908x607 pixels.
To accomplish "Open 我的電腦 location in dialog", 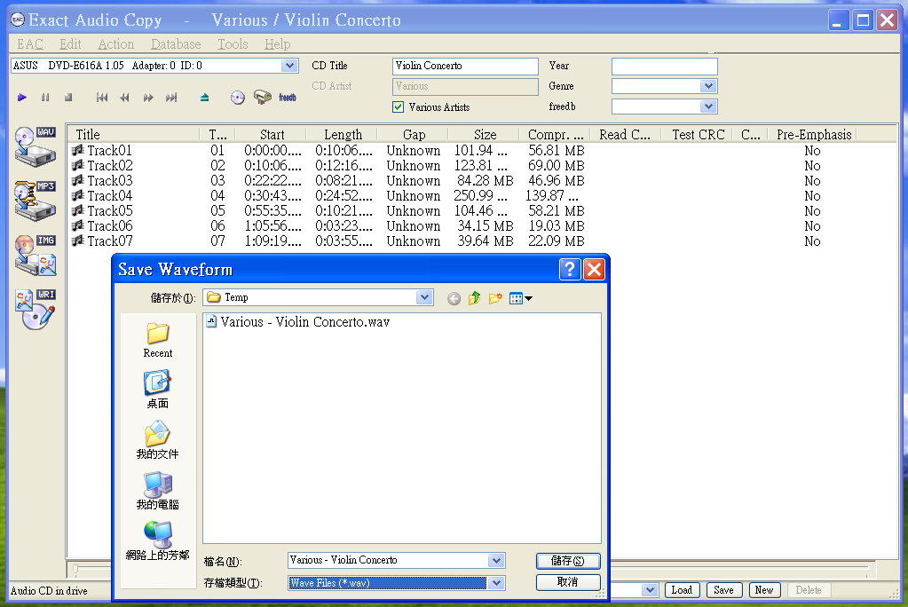I will coord(157,491).
